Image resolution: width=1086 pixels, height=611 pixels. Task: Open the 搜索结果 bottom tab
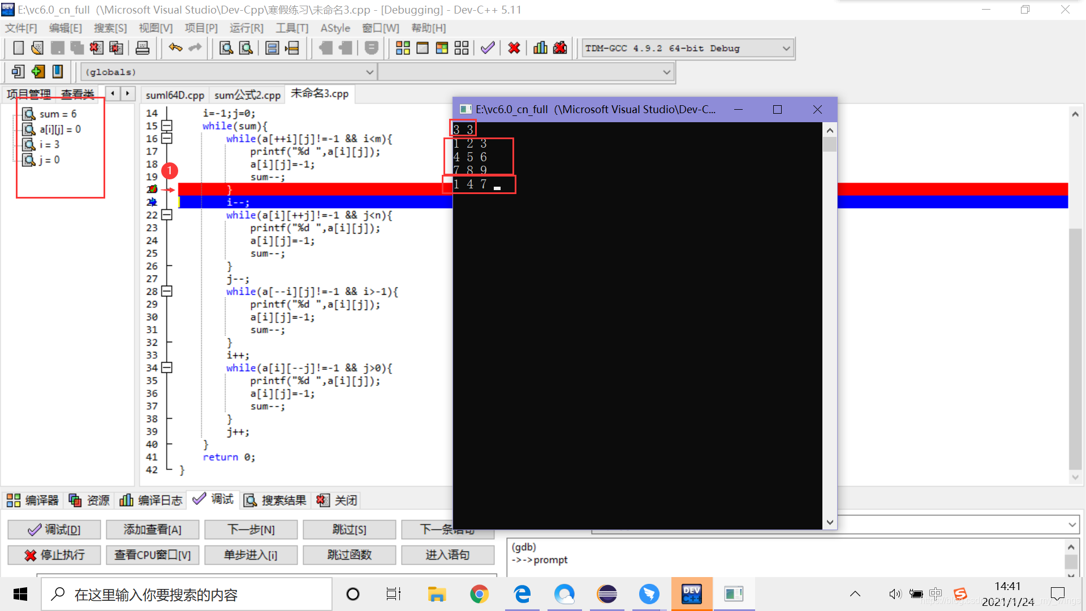click(x=275, y=500)
